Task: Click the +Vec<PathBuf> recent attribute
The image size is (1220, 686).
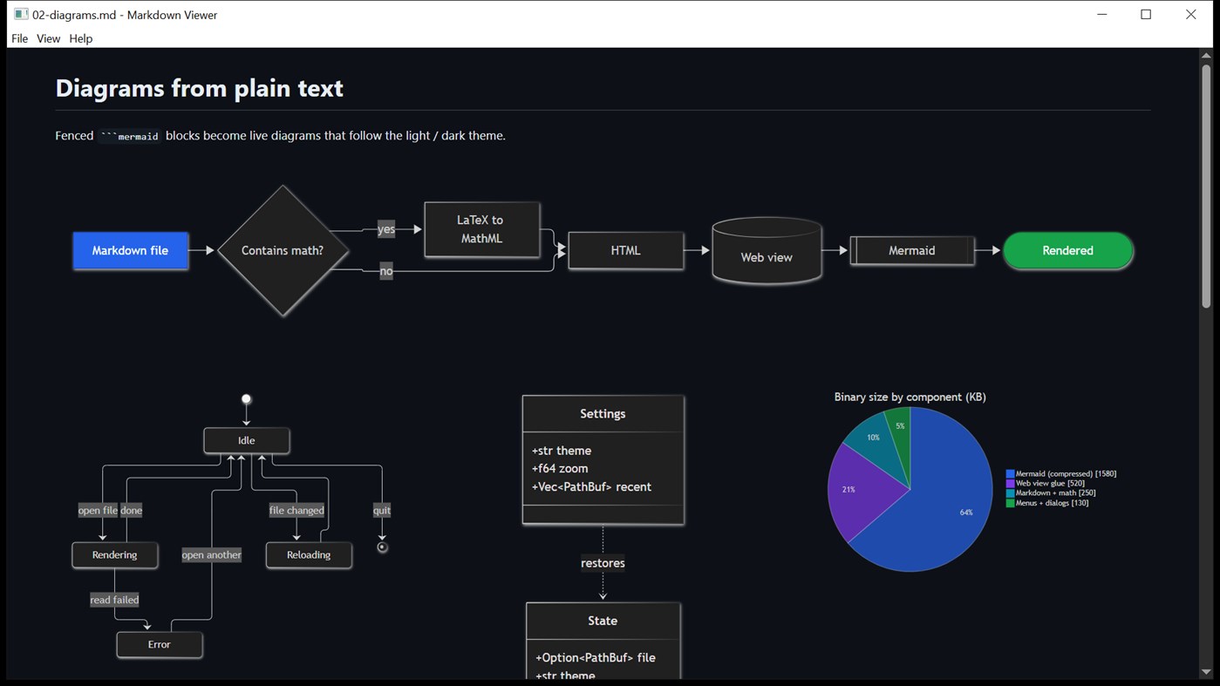Action: click(x=591, y=486)
